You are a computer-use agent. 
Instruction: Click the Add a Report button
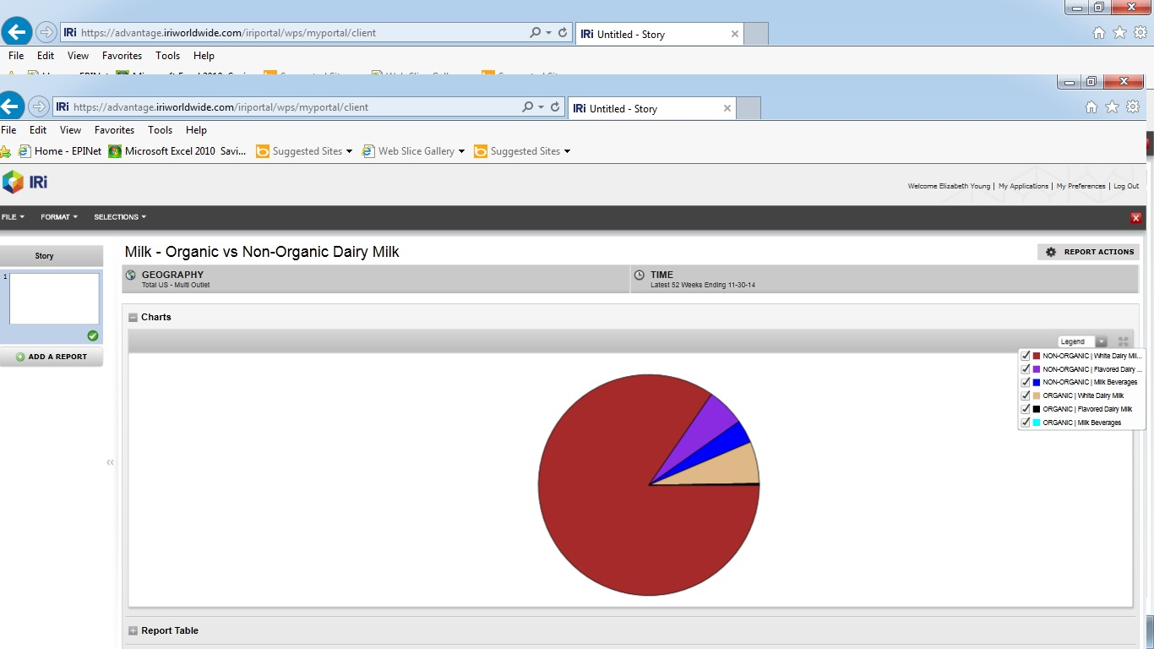coord(52,357)
